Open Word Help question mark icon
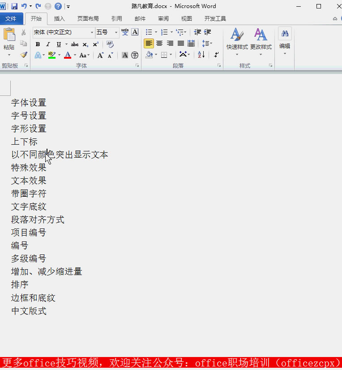 58,6
